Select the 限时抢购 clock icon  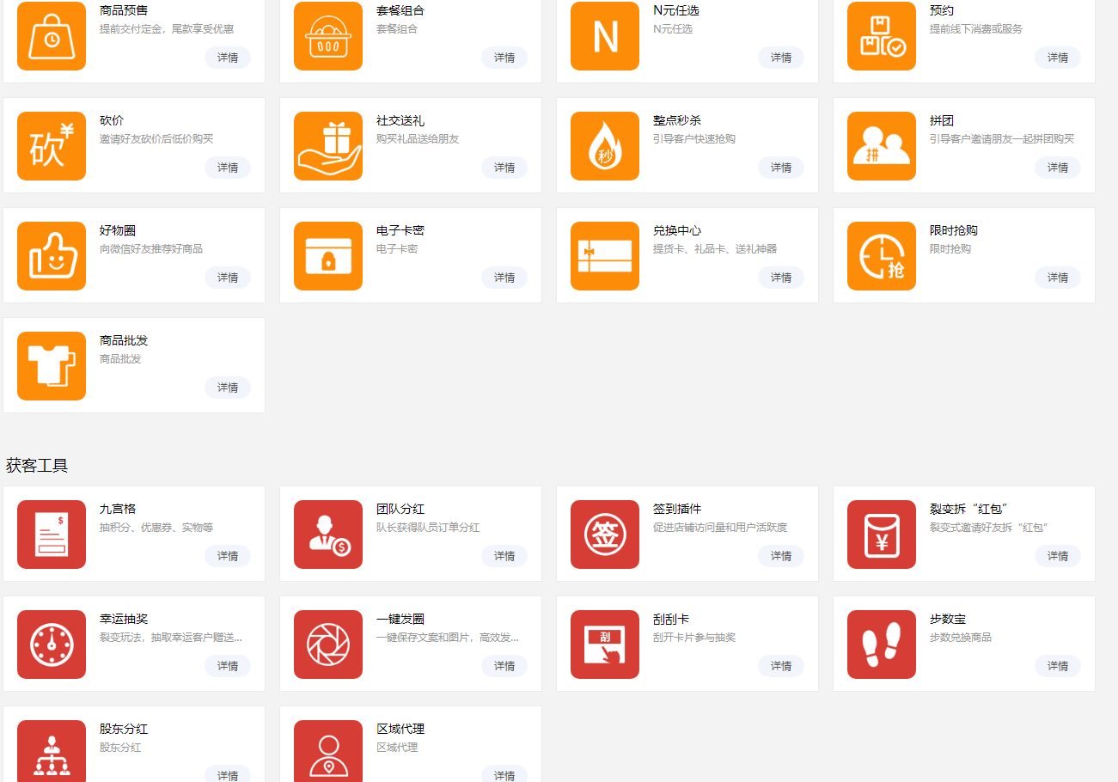pos(882,256)
